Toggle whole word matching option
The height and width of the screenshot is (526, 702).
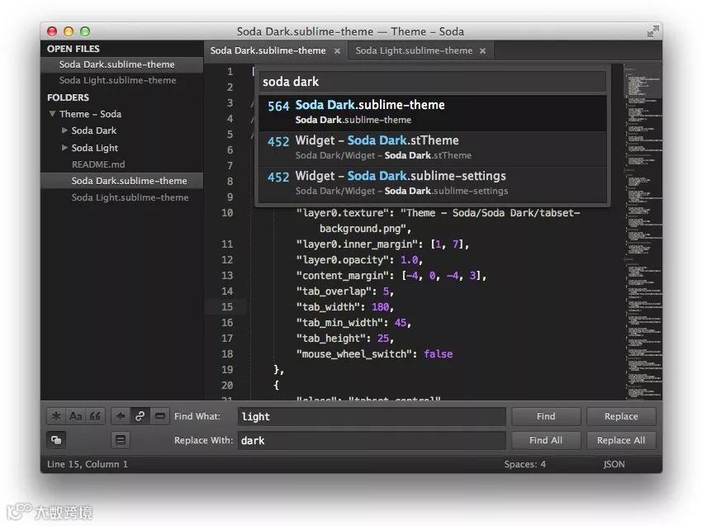(95, 416)
